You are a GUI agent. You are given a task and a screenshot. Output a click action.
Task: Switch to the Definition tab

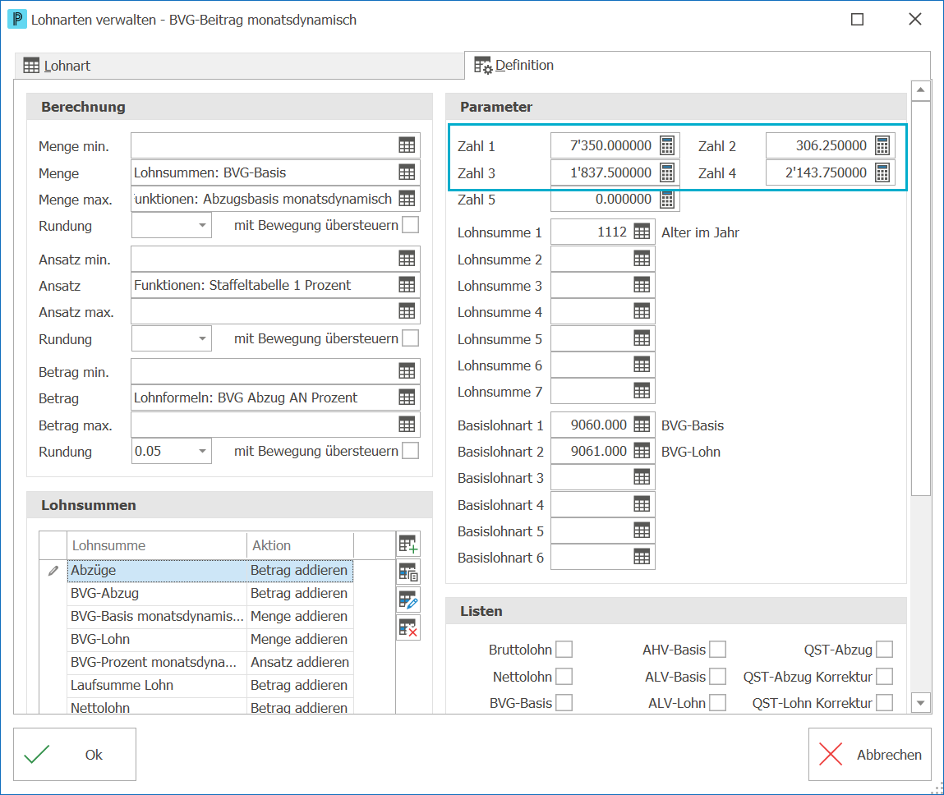[x=698, y=65]
